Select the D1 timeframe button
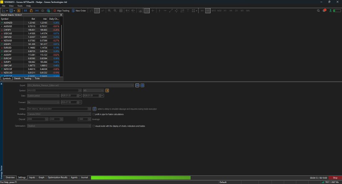This screenshot has height=184, width=342. [x=237, y=10]
